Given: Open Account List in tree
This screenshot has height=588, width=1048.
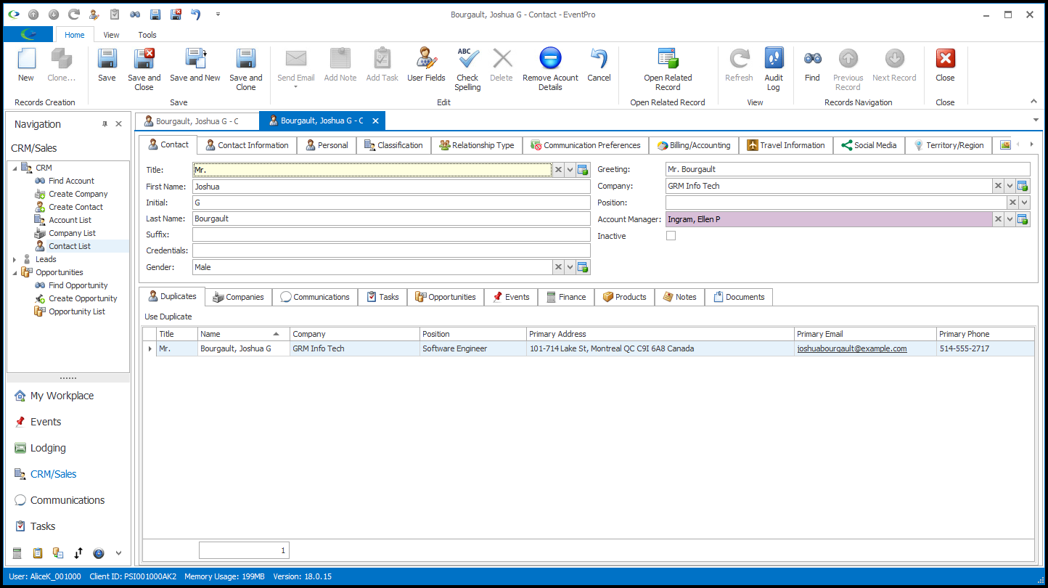Looking at the screenshot, I should pos(70,220).
